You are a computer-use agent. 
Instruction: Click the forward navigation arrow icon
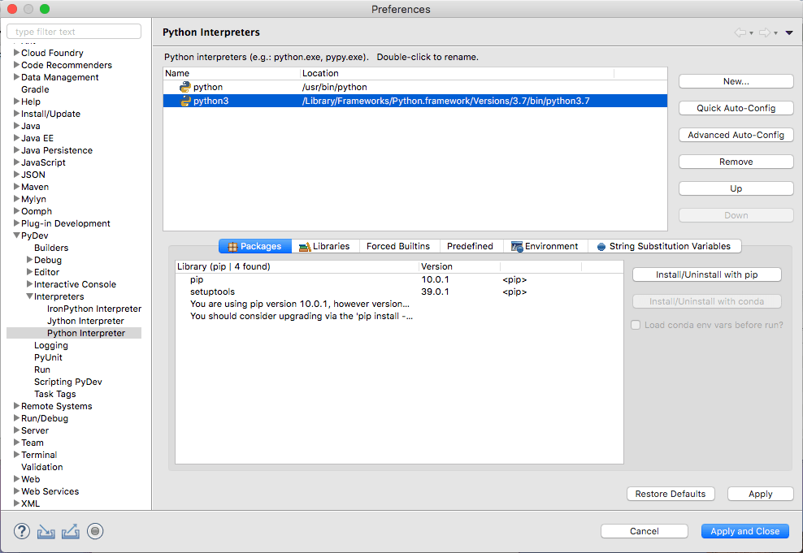click(x=764, y=32)
